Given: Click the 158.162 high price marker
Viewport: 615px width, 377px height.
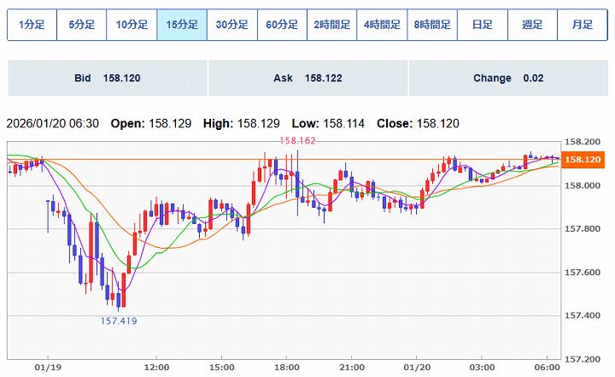Looking at the screenshot, I should point(298,139).
